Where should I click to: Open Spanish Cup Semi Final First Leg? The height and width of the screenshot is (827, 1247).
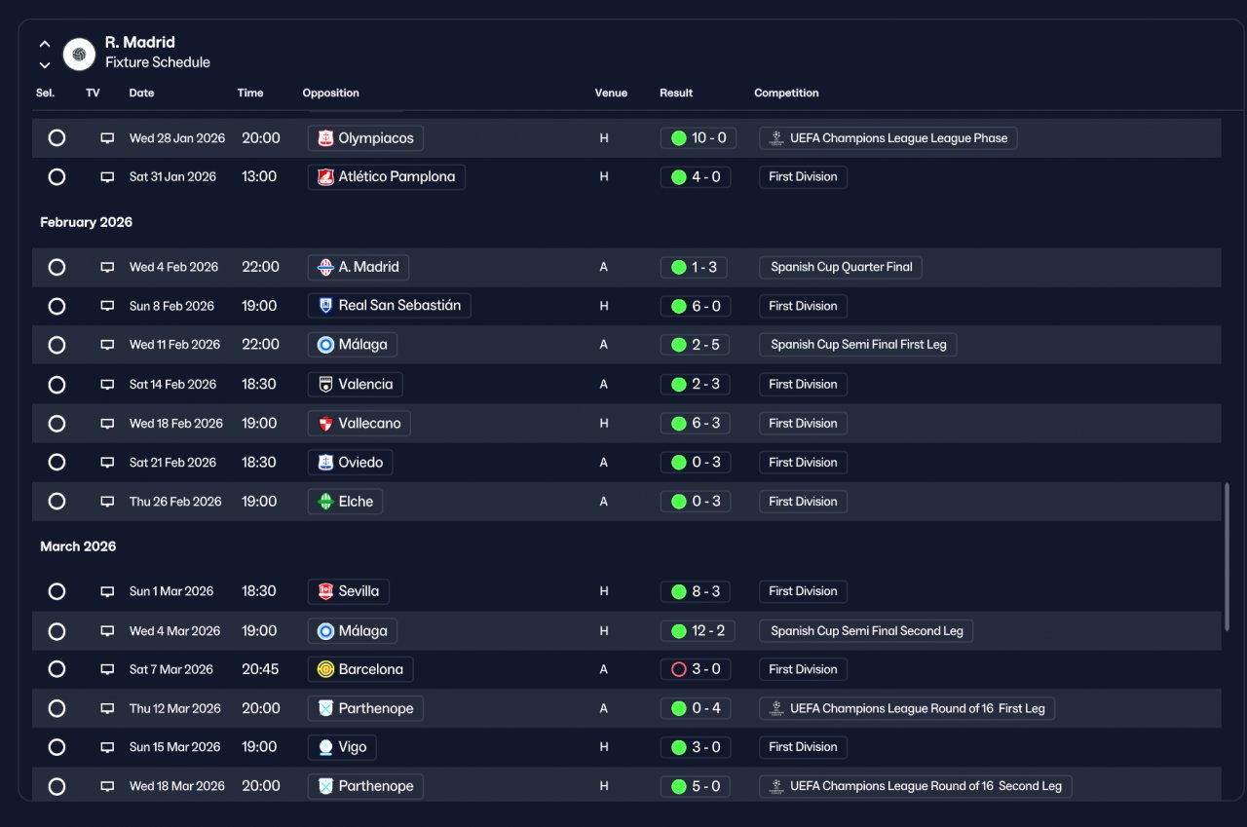point(858,345)
